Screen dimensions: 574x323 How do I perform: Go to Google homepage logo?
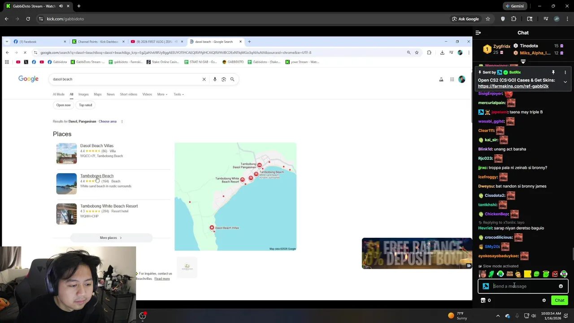(28, 79)
